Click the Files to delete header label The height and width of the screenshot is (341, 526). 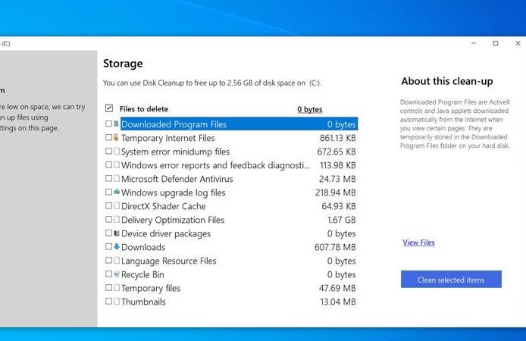tap(143, 109)
